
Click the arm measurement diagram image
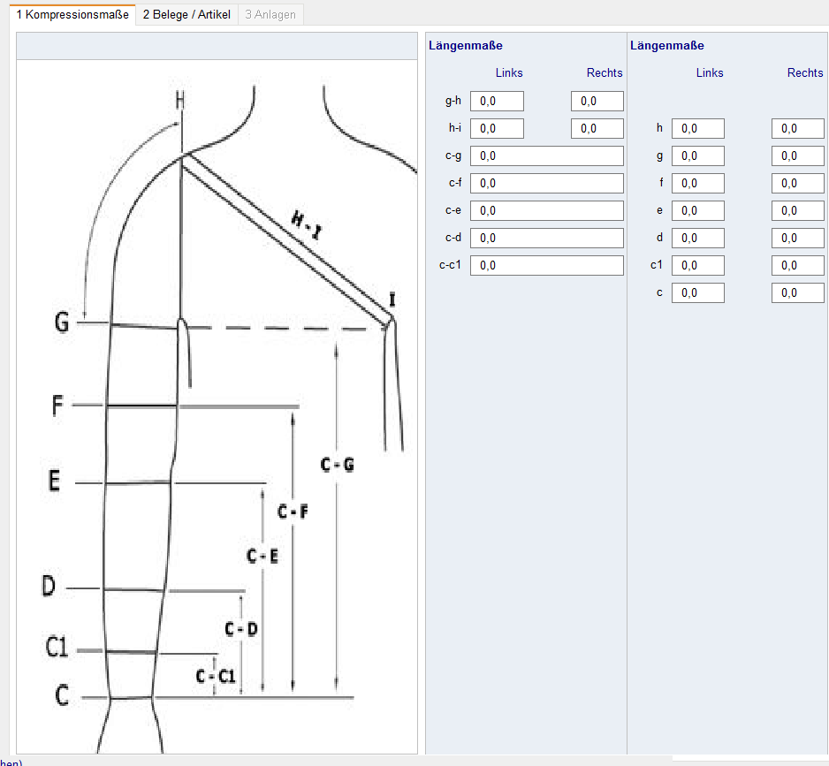[x=217, y=406]
